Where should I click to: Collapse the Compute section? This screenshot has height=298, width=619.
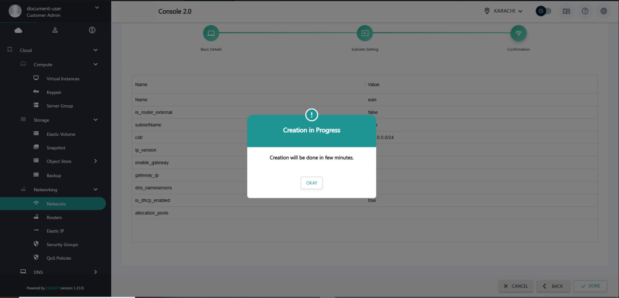(96, 64)
